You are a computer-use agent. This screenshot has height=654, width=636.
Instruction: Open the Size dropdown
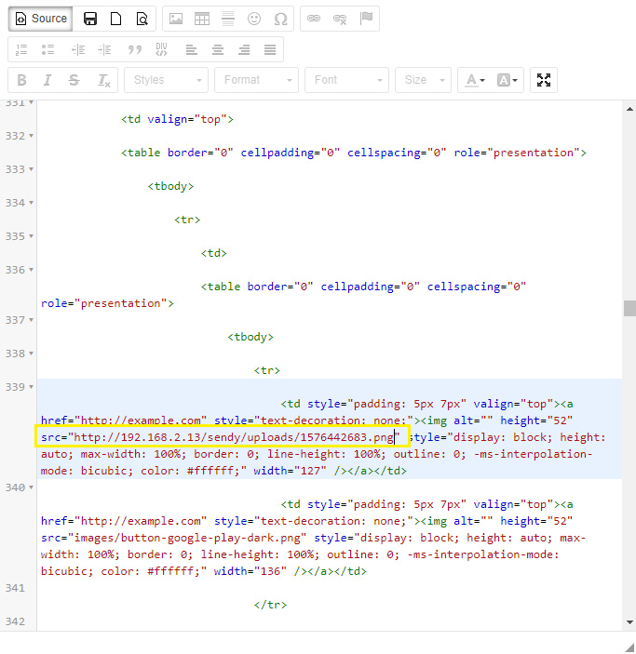point(423,80)
